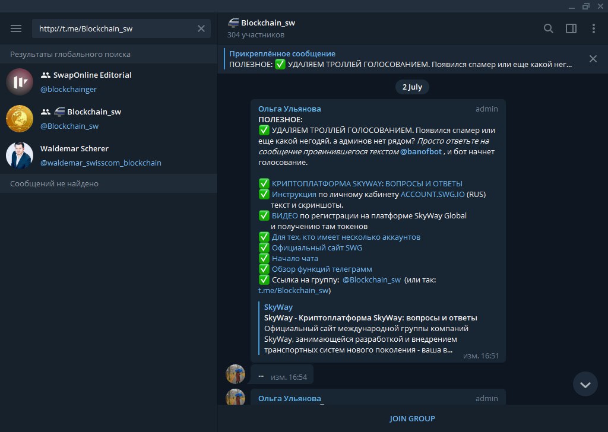
Task: Click the avatar beside the 16:54 message
Action: click(235, 374)
